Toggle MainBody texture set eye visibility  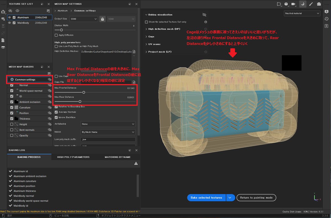pos(9,23)
